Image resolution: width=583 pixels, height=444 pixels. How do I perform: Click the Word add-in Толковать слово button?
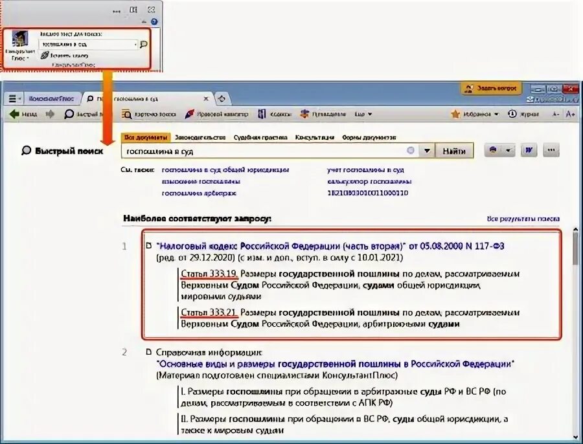tap(64, 56)
